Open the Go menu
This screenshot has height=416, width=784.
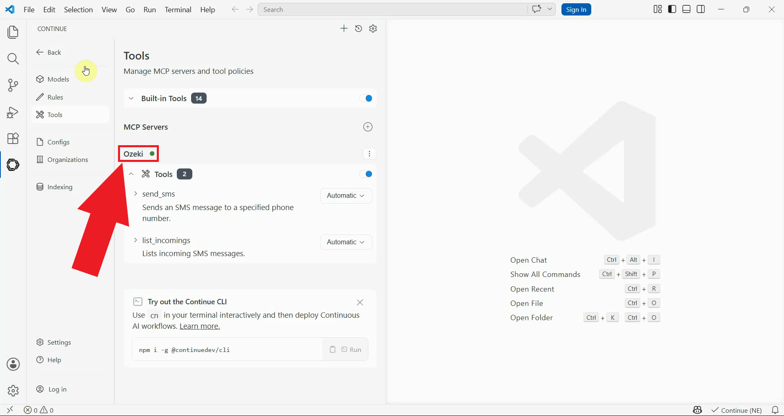130,9
